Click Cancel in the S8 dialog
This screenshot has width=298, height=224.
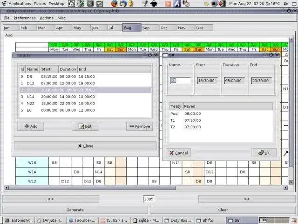pyautogui.click(x=178, y=153)
